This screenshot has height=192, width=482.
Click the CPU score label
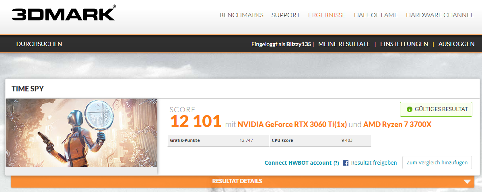(x=282, y=141)
